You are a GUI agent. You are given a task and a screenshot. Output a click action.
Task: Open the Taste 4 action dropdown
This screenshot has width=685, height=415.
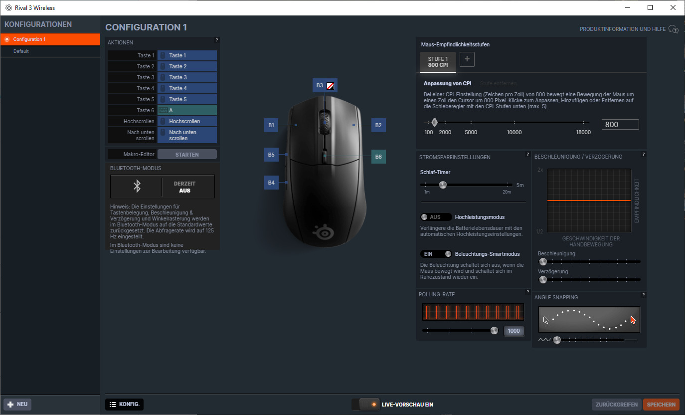[187, 88]
